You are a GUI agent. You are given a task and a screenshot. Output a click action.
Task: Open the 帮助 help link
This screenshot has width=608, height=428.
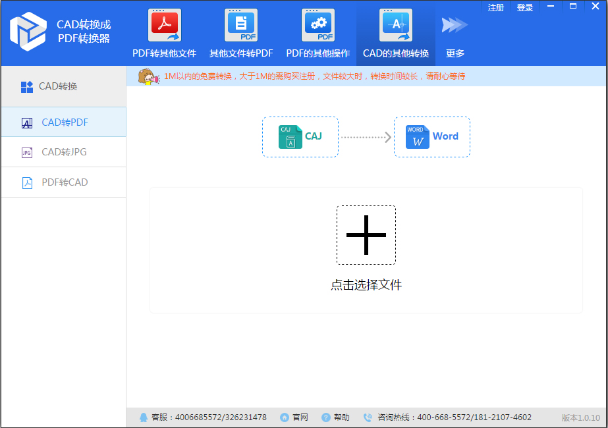(336, 417)
